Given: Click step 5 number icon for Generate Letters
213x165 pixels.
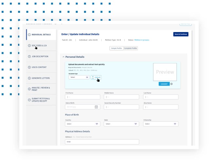Looking at the screenshot, I should pos(29,78).
